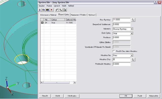Open the Druh Cyklu dropdown
The image size is (162, 99).
pyautogui.click(x=132, y=34)
